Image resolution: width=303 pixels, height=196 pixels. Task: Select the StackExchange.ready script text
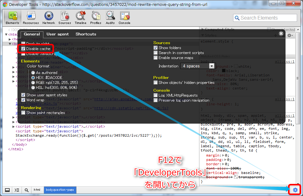click(89, 135)
